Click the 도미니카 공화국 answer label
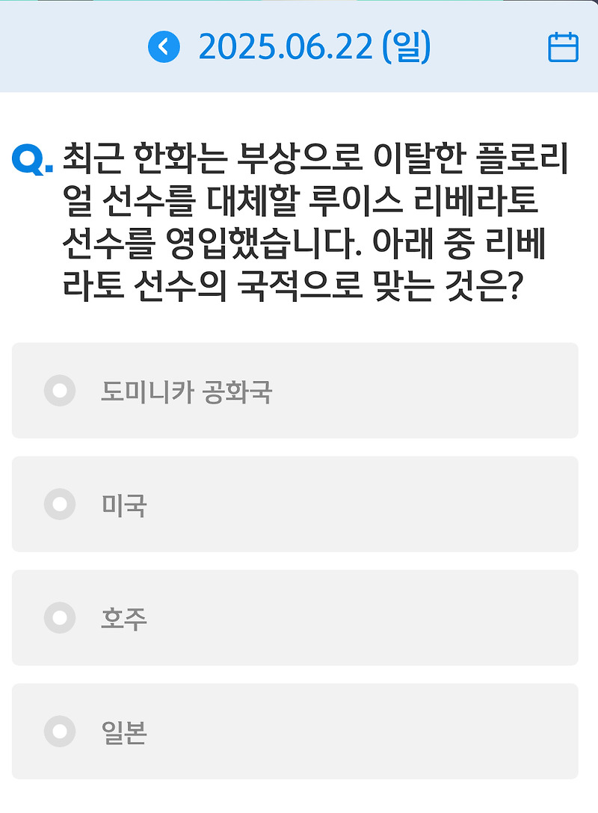Screen dimensions: 598x813 tap(186, 392)
